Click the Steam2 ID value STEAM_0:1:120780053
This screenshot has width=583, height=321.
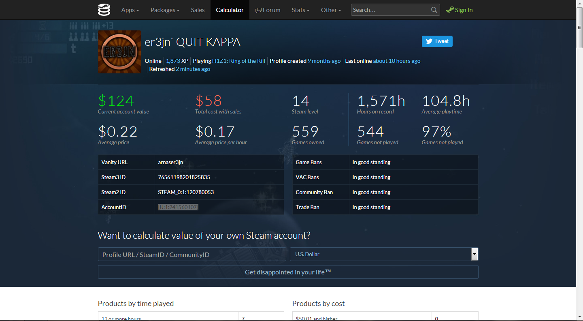(186, 192)
